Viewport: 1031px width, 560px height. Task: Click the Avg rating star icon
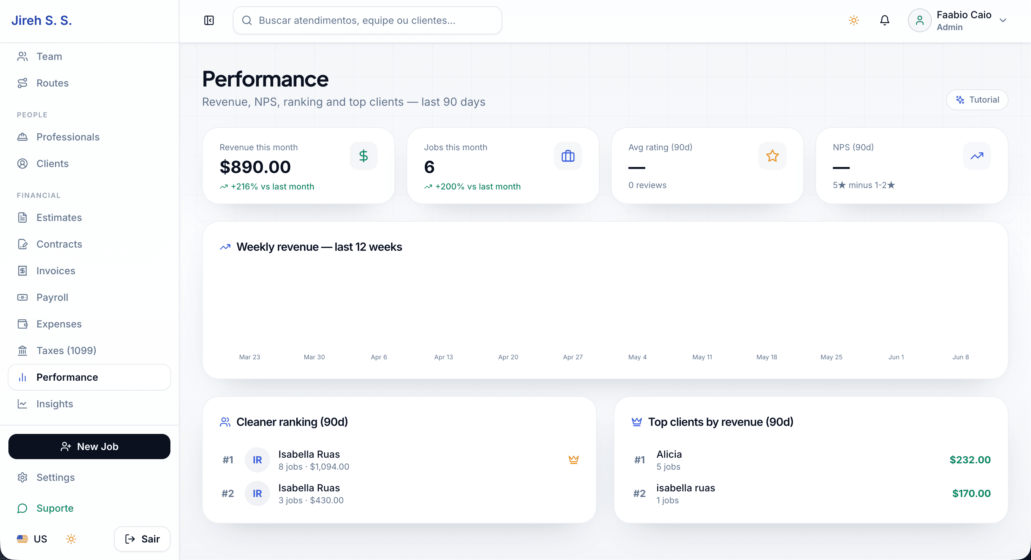click(x=773, y=156)
